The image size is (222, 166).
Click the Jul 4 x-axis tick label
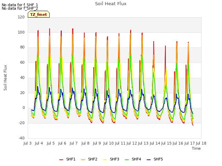pos(39,143)
